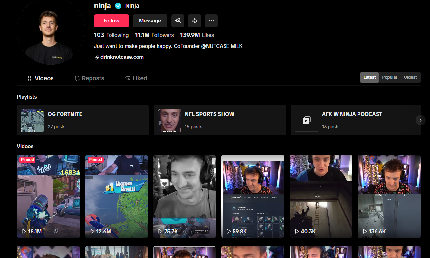This screenshot has width=430, height=258.
Task: Open the share profile arrow icon
Action: click(x=195, y=21)
